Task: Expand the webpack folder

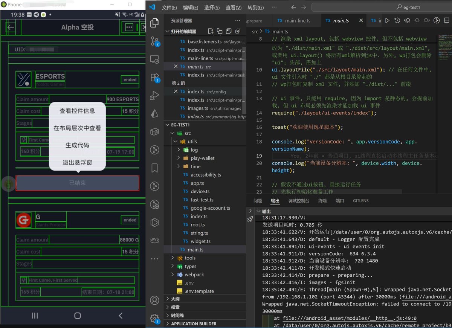Action: point(172,275)
